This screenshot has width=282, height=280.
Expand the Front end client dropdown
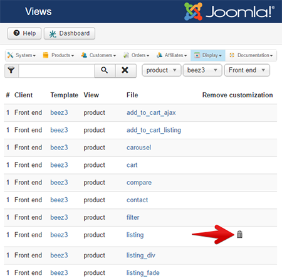(x=247, y=70)
